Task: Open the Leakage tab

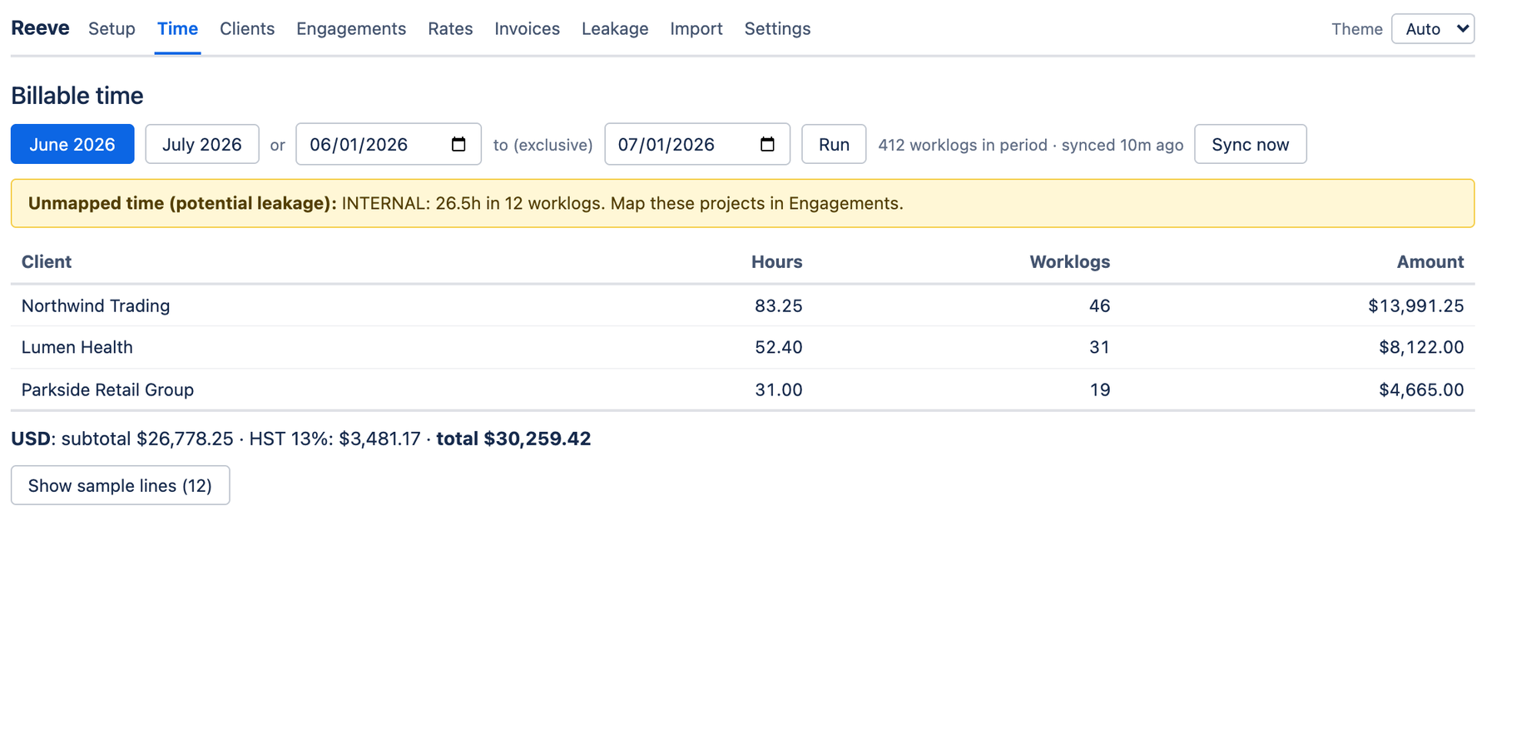Action: [x=615, y=29]
